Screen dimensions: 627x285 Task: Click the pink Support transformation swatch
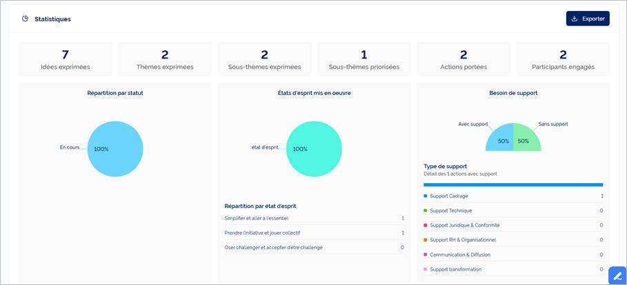[x=426, y=269]
